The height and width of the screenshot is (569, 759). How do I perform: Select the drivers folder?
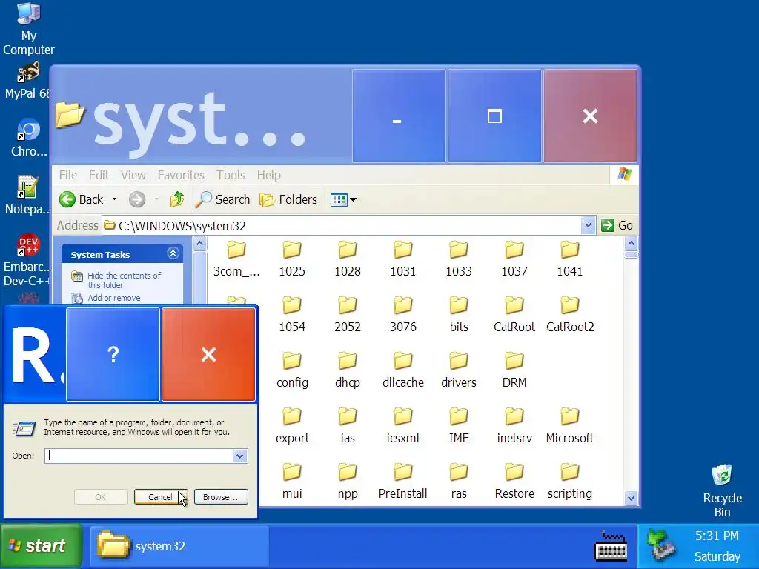coord(458,370)
